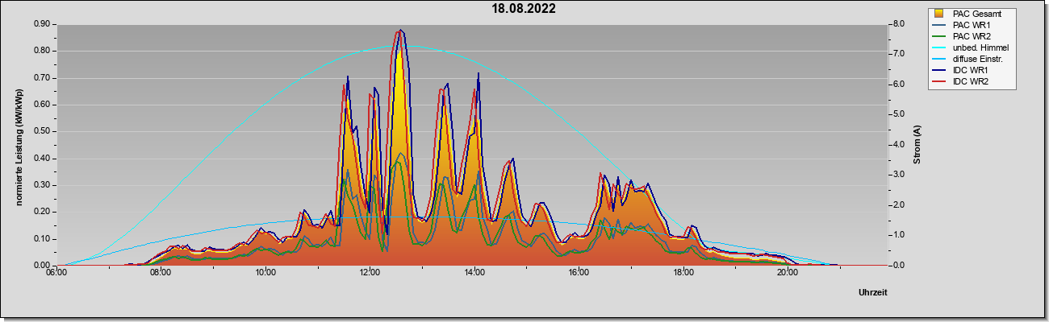Click the '0.50' left axis value
1049x322 pixels.
point(42,131)
